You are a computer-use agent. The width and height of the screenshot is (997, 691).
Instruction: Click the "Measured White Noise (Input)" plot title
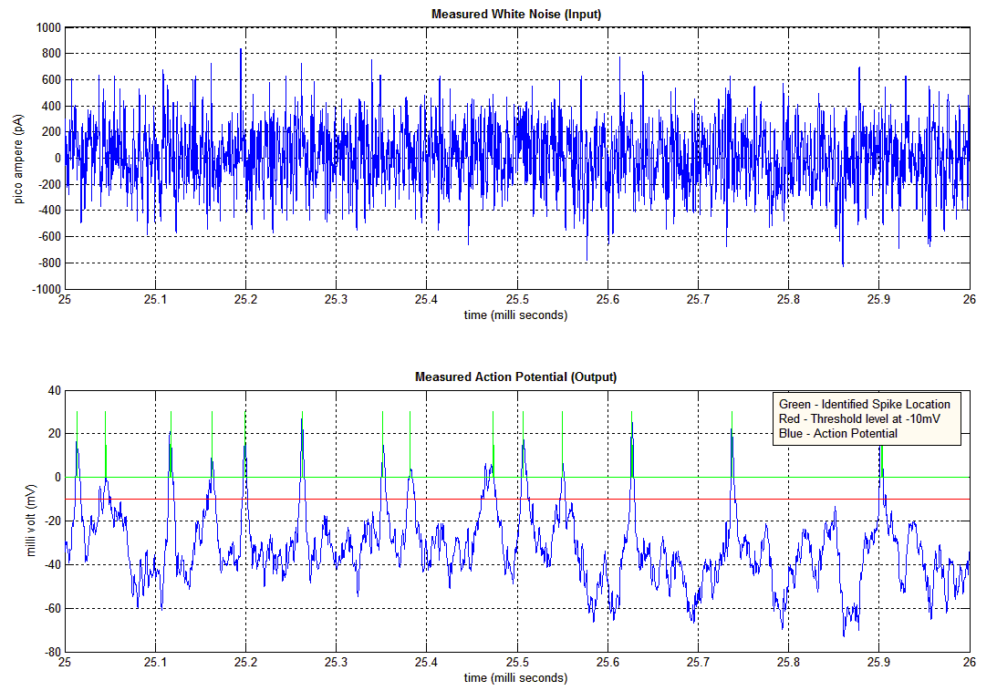pos(515,15)
